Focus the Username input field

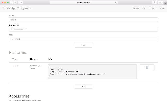coord(83,29)
